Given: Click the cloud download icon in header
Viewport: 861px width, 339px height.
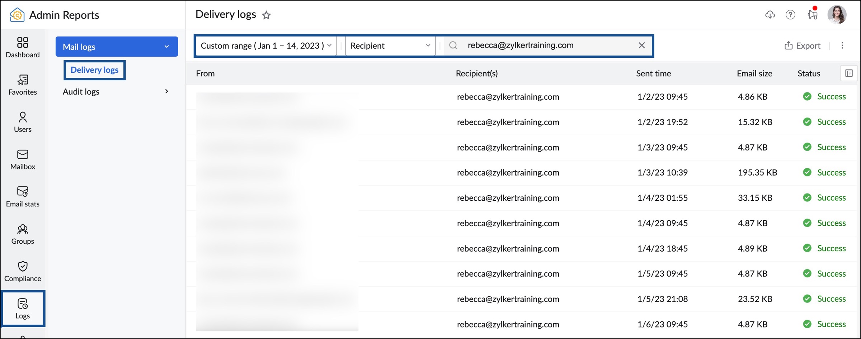Looking at the screenshot, I should click(770, 15).
